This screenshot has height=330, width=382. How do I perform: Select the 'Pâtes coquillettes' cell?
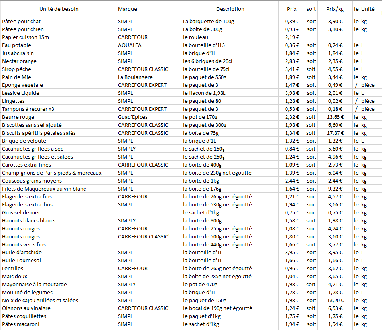(59, 316)
